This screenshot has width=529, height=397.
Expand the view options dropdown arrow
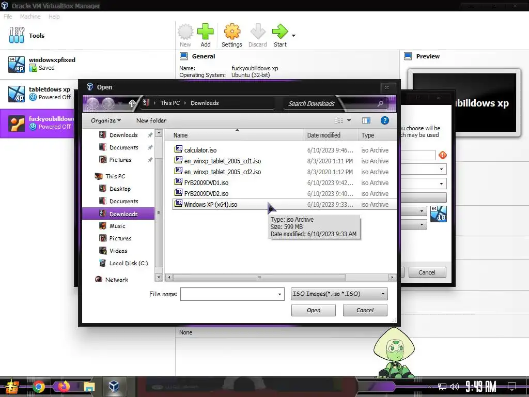point(349,120)
